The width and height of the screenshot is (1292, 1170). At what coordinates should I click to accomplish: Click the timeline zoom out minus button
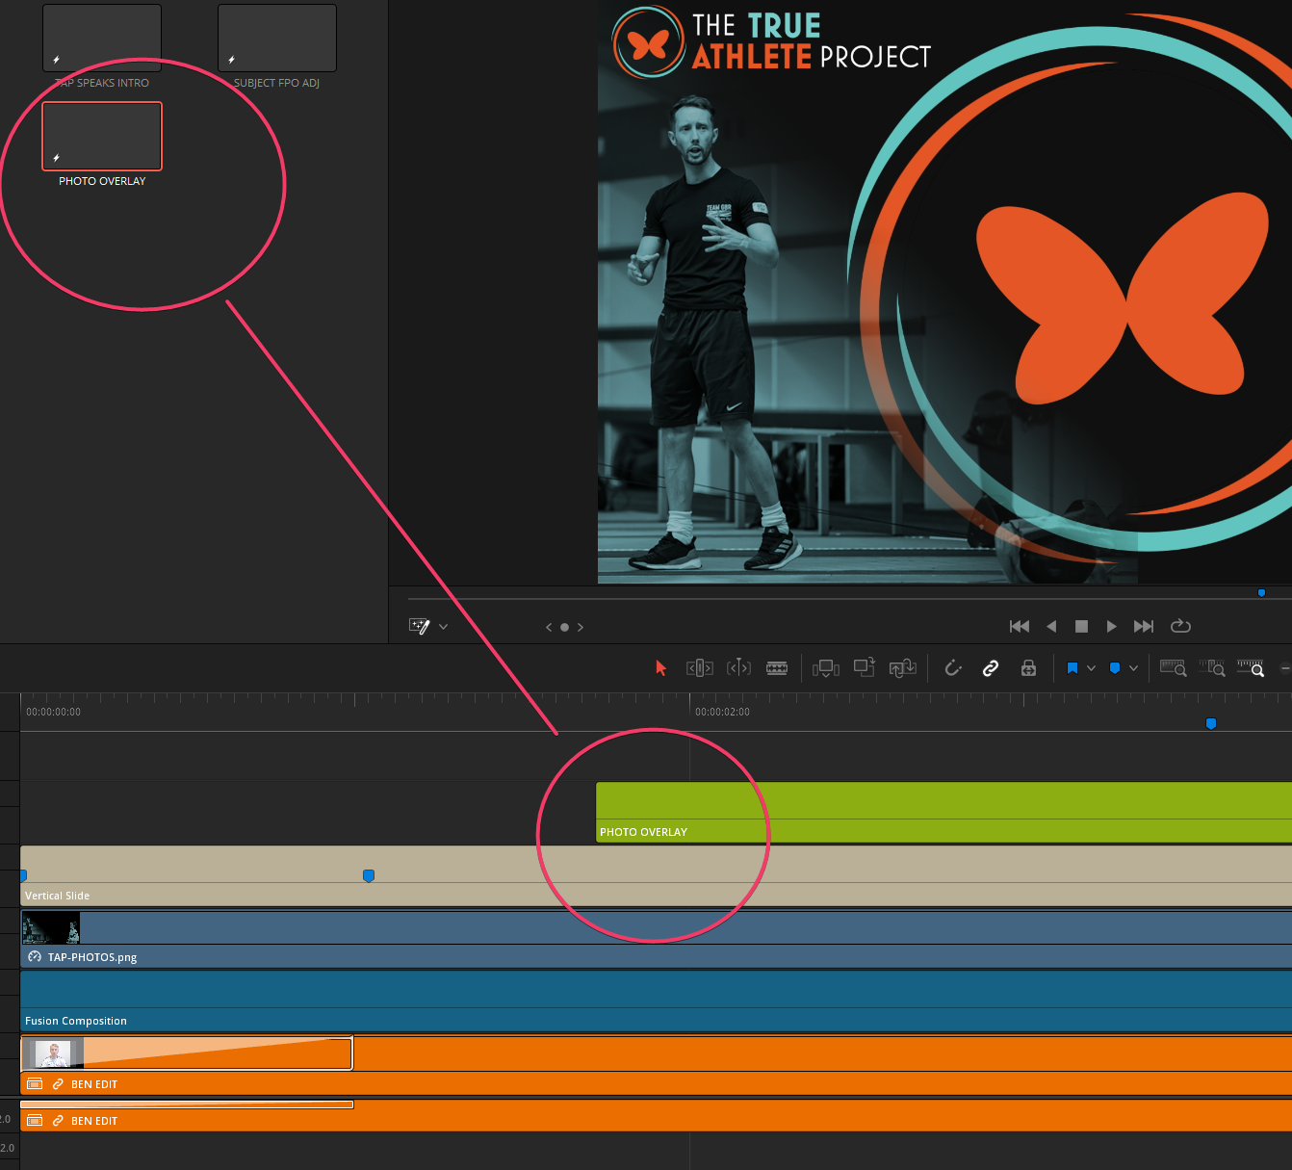point(1285,667)
